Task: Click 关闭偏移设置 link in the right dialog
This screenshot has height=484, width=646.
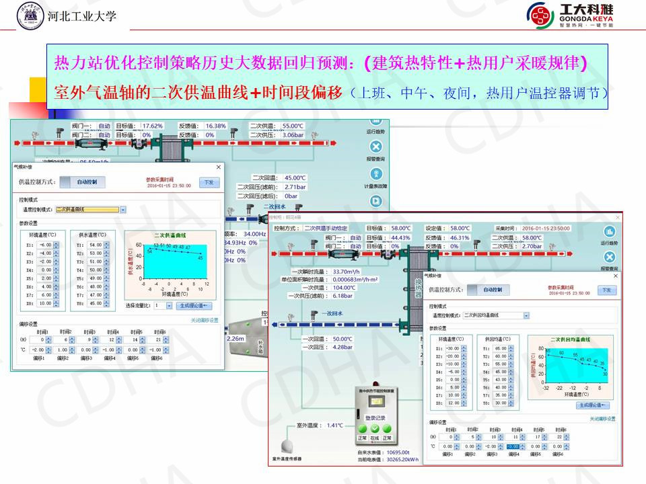Action: point(602,419)
